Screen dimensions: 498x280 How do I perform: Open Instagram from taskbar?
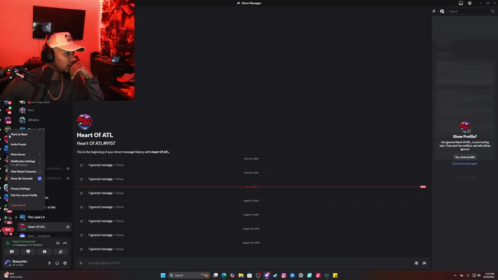284,275
